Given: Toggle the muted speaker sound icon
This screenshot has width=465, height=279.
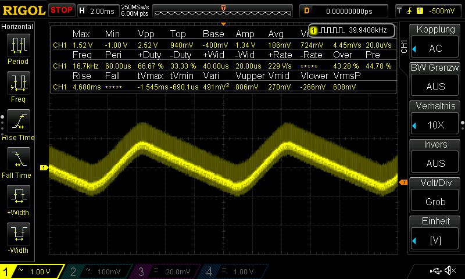Looking at the screenshot, I should tap(450, 271).
